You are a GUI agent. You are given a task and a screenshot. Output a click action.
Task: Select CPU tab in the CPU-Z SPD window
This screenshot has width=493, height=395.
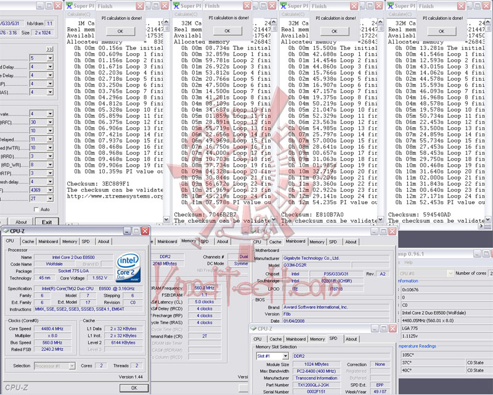point(258,339)
